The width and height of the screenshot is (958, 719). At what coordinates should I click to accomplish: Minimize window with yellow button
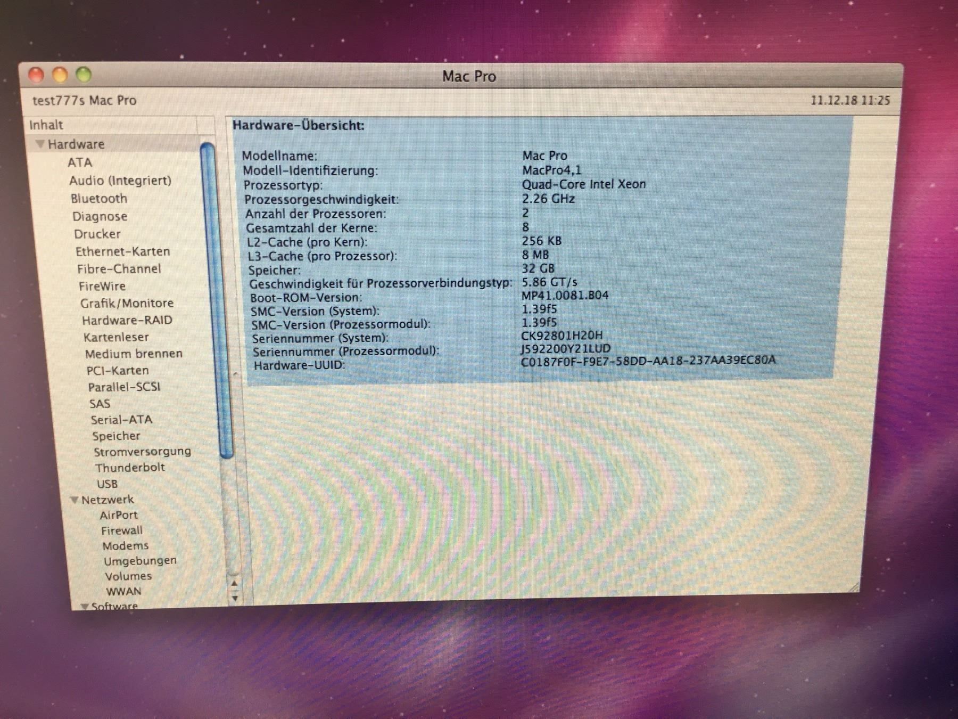60,75
